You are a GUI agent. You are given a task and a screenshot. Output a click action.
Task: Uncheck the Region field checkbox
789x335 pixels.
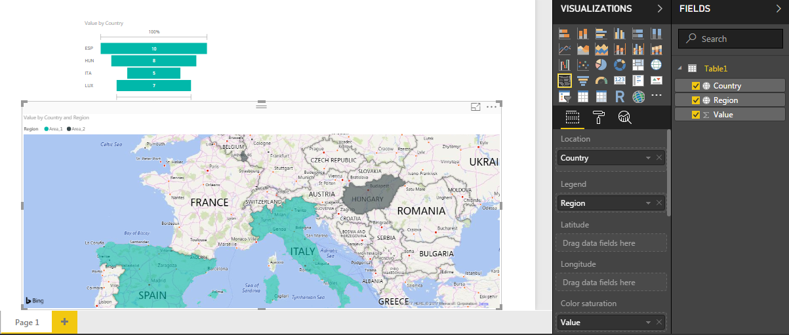point(697,100)
